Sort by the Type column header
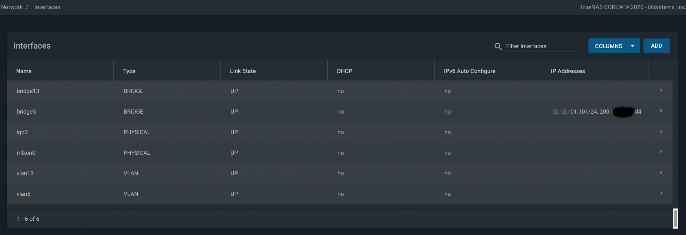 pyautogui.click(x=129, y=71)
